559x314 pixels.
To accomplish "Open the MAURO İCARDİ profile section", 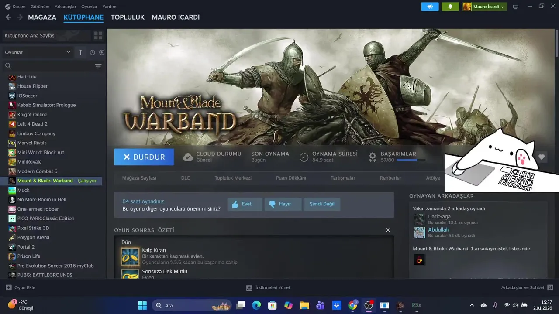I will click(x=176, y=17).
